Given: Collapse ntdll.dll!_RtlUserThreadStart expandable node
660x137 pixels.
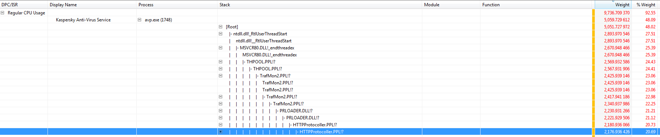Looking at the screenshot, I should tap(221, 34).
